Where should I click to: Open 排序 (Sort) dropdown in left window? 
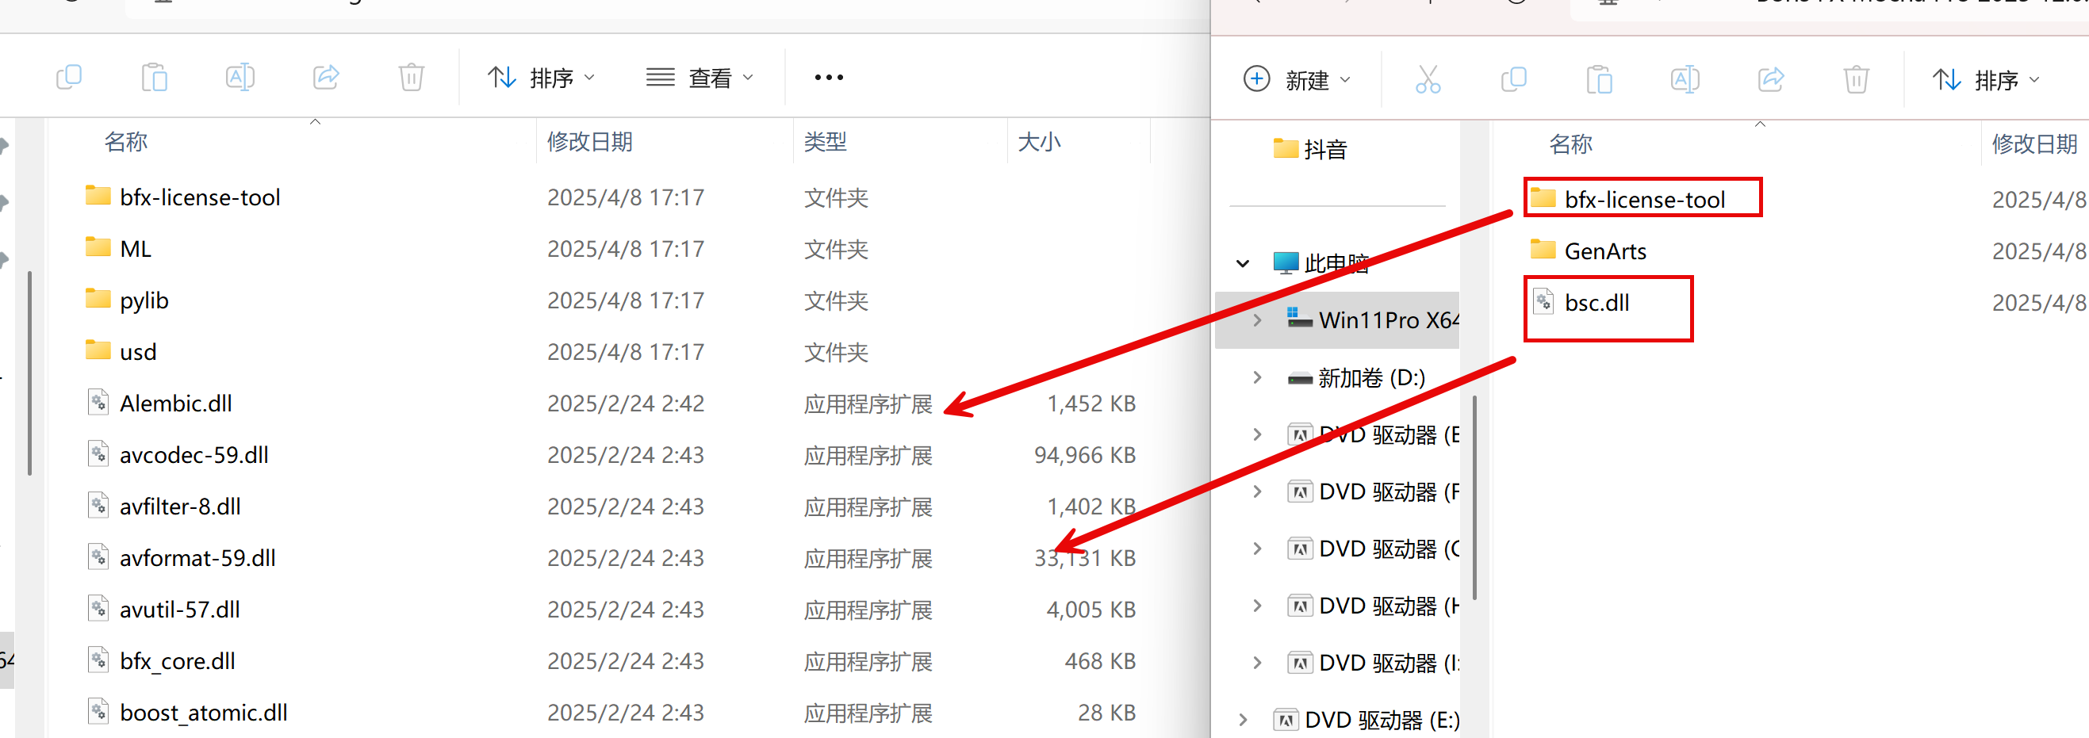541,78
